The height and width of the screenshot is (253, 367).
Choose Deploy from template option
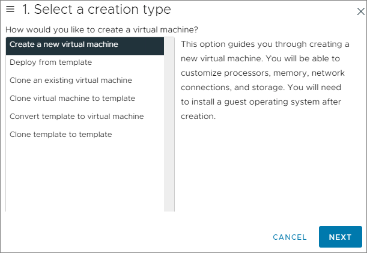click(x=50, y=62)
